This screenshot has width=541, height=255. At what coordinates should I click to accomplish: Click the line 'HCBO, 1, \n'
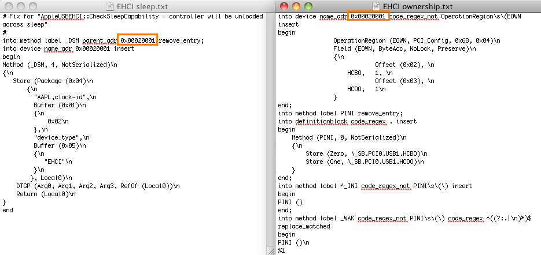click(x=370, y=73)
